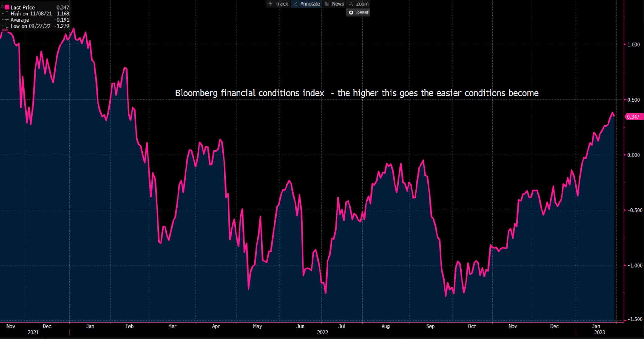
Task: Click the Feb label on the time axis
Action: [129, 326]
